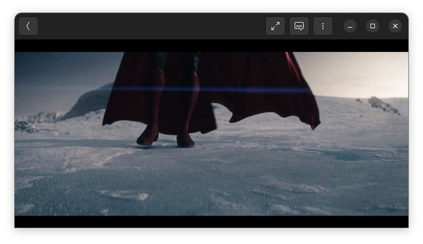Open the three-dot main menu
The image size is (423, 244).
323,26
